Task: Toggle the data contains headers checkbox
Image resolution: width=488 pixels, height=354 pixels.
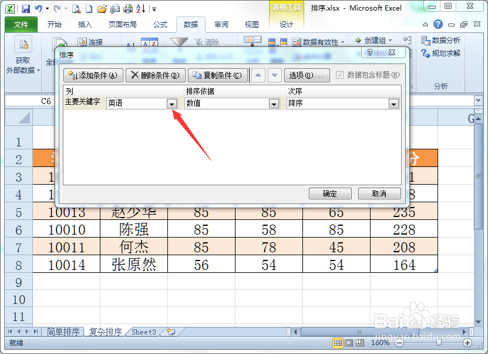Action: [x=339, y=75]
